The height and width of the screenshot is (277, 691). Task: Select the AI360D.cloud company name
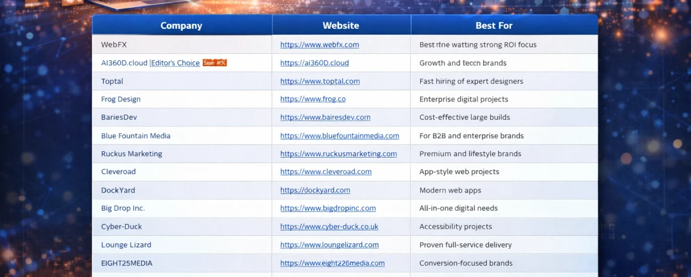tap(125, 63)
